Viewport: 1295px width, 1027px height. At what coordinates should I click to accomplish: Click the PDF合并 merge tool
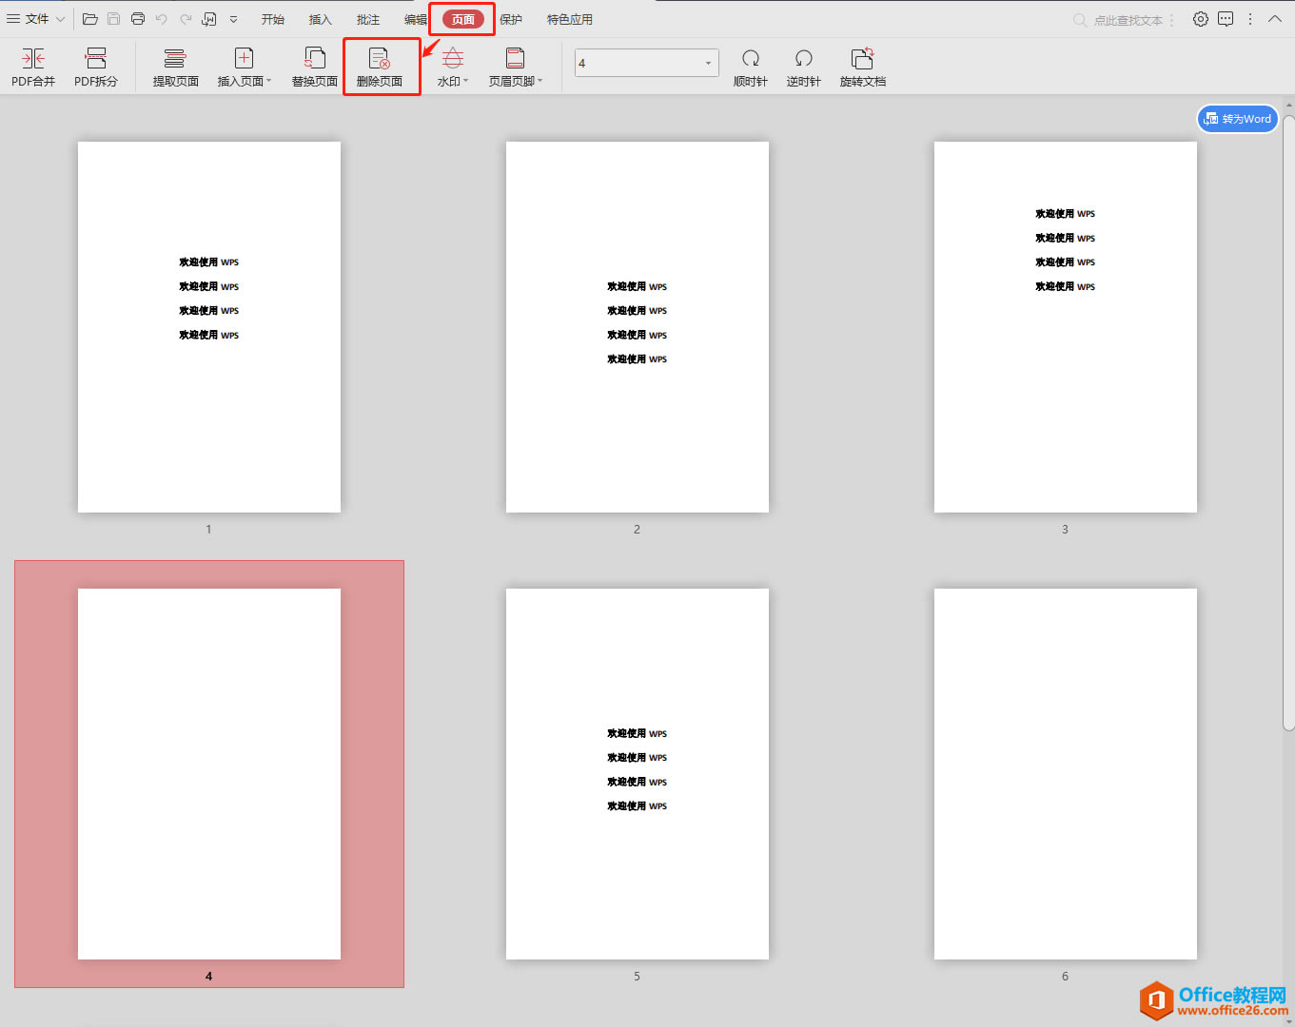click(x=33, y=68)
